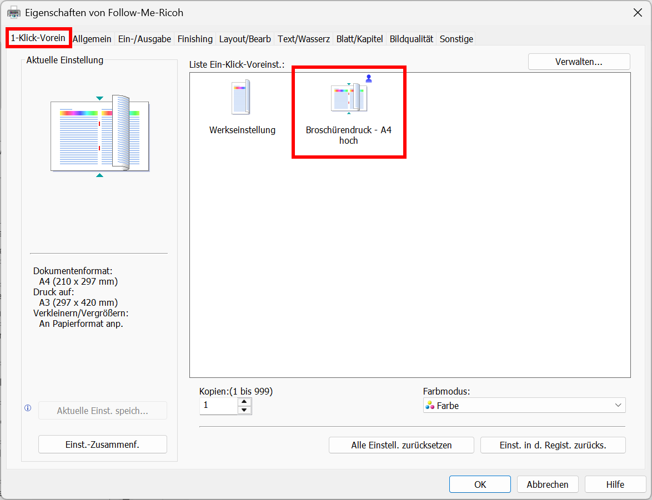Close the properties dialog window
The height and width of the screenshot is (500, 652).
pos(636,13)
